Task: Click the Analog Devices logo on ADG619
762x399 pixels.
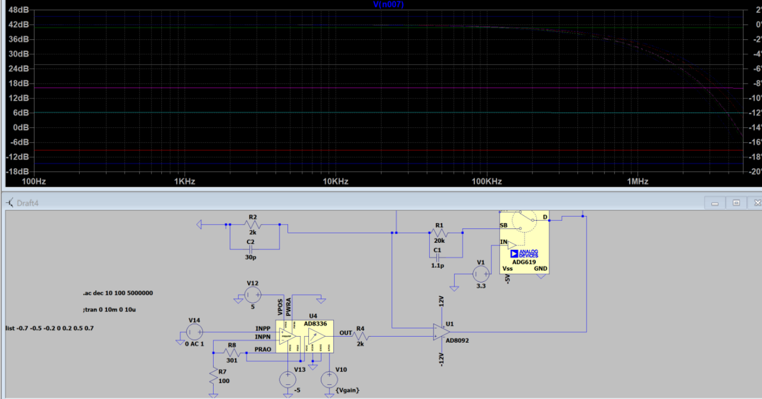Action: coord(524,254)
